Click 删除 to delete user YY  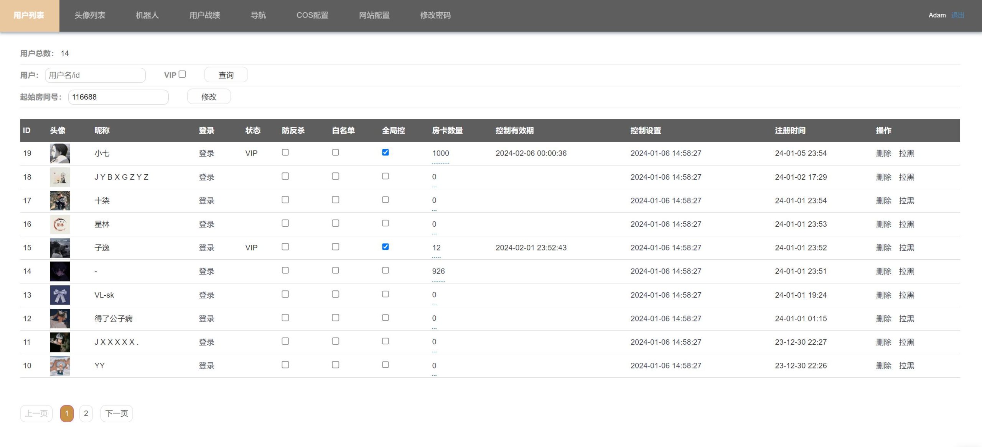[885, 365]
